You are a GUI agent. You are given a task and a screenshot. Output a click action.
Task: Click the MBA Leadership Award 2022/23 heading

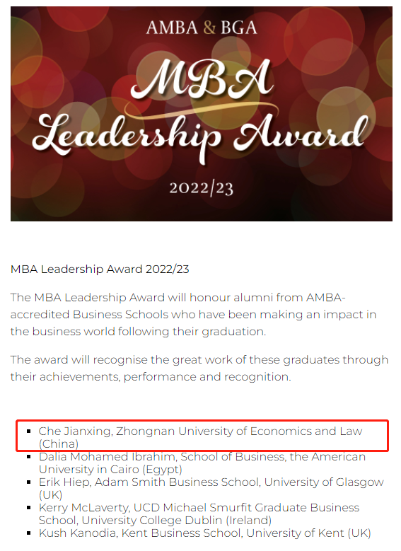pyautogui.click(x=100, y=269)
